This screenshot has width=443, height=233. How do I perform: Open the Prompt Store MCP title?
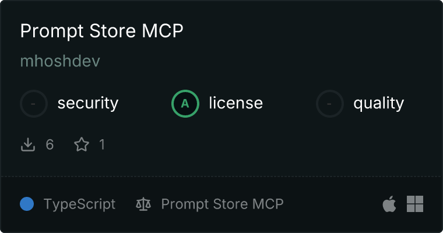click(101, 31)
